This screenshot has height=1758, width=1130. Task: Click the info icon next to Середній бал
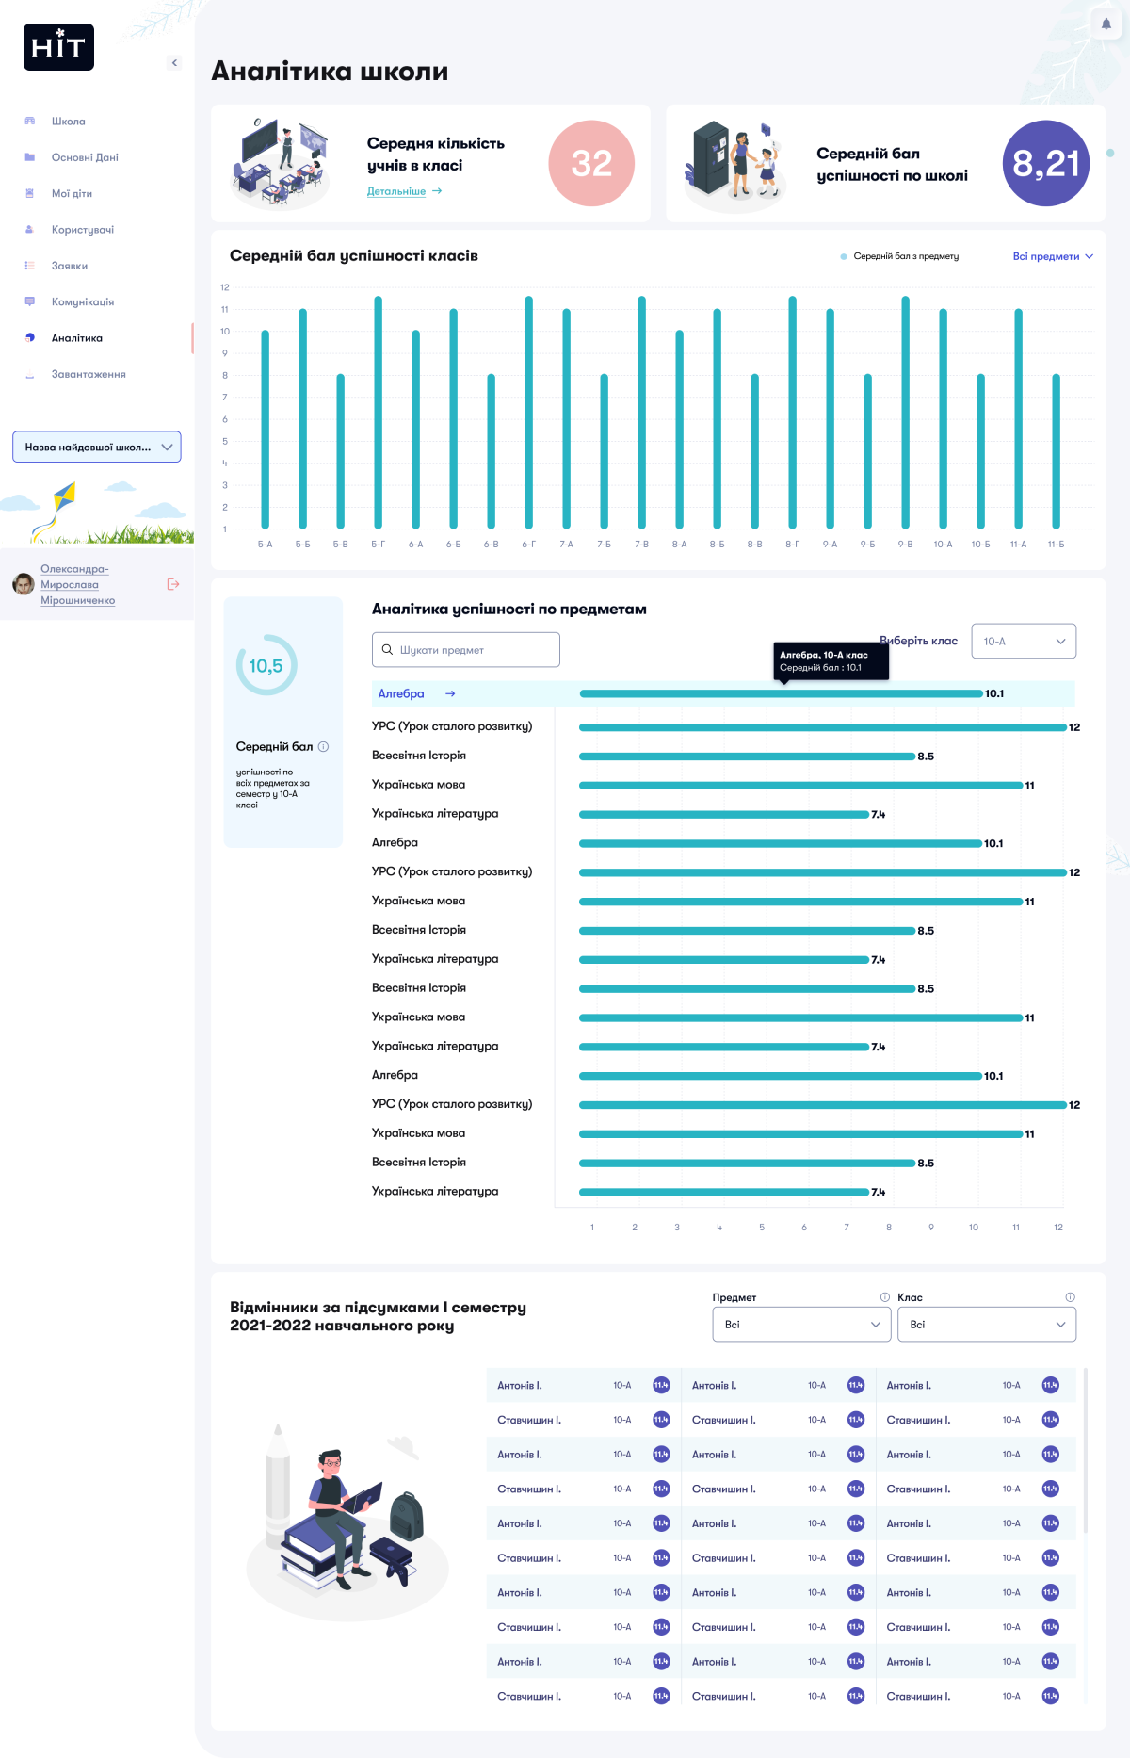[x=323, y=746]
